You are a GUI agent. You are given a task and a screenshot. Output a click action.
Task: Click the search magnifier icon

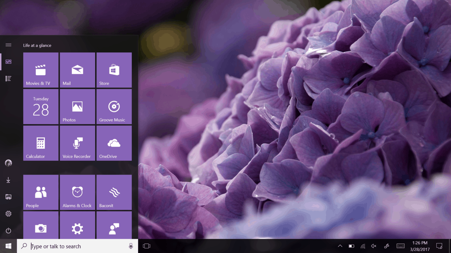pyautogui.click(x=24, y=246)
